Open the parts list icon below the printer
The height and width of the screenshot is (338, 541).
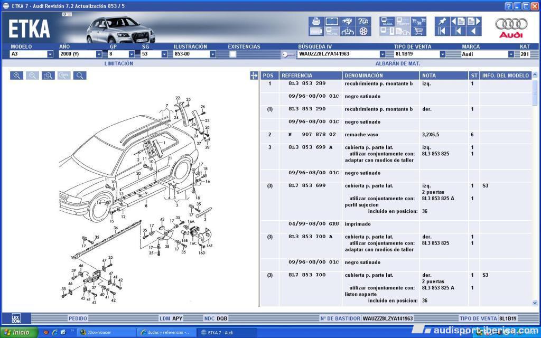pos(316,31)
